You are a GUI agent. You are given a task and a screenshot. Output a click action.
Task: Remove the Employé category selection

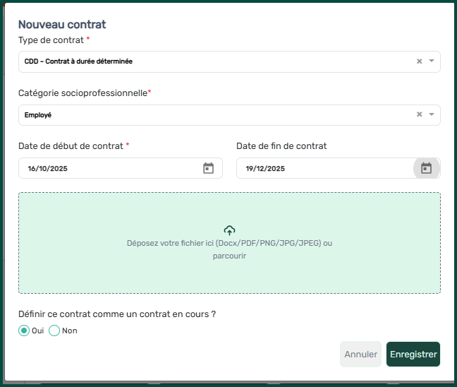coord(419,114)
